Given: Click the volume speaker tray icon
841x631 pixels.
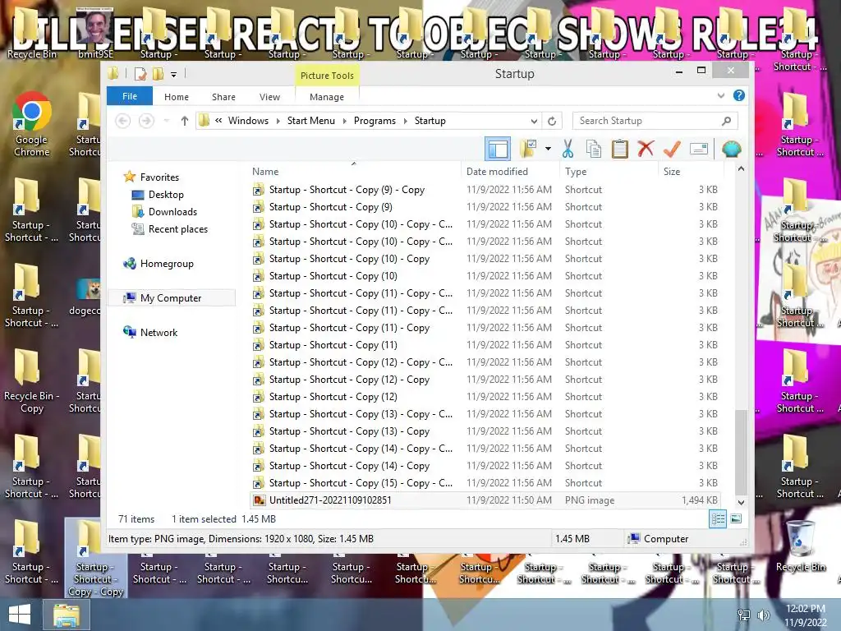Looking at the screenshot, I should tap(763, 615).
